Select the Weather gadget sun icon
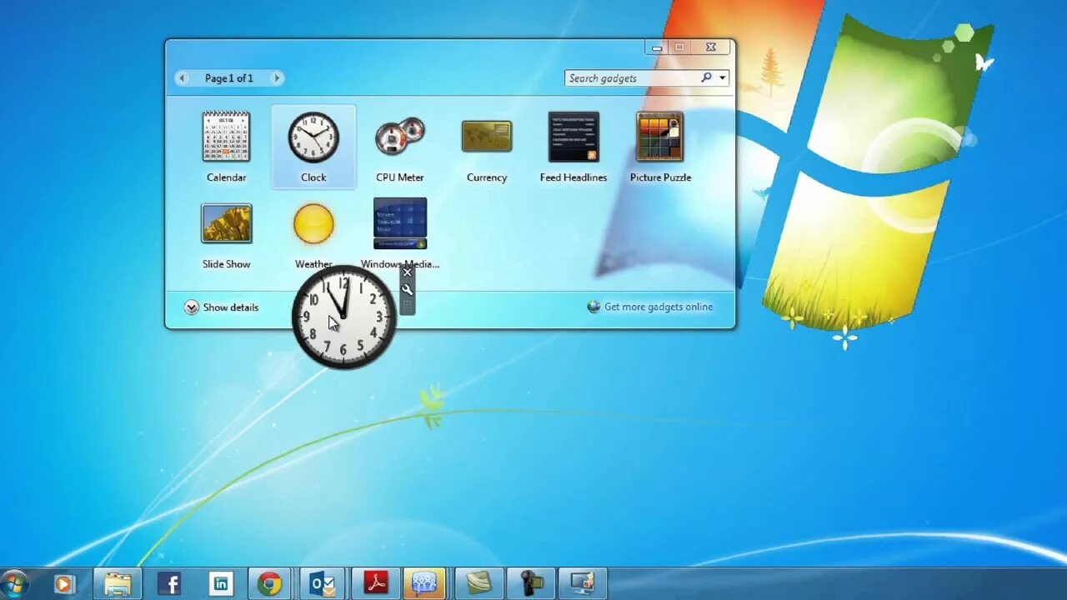Screen dimensions: 1067x600 [313, 224]
